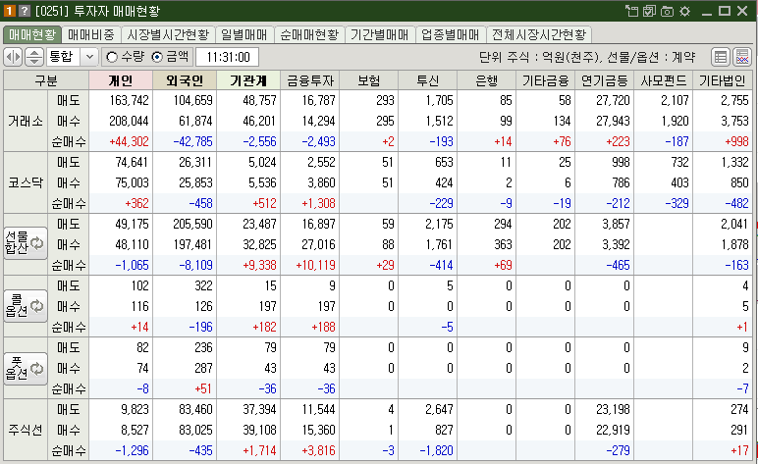Click the +3,816 stock futures value

(318, 450)
